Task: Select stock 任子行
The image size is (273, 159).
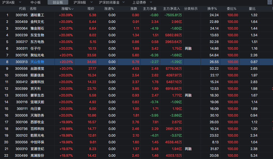Action: [x=35, y=48]
